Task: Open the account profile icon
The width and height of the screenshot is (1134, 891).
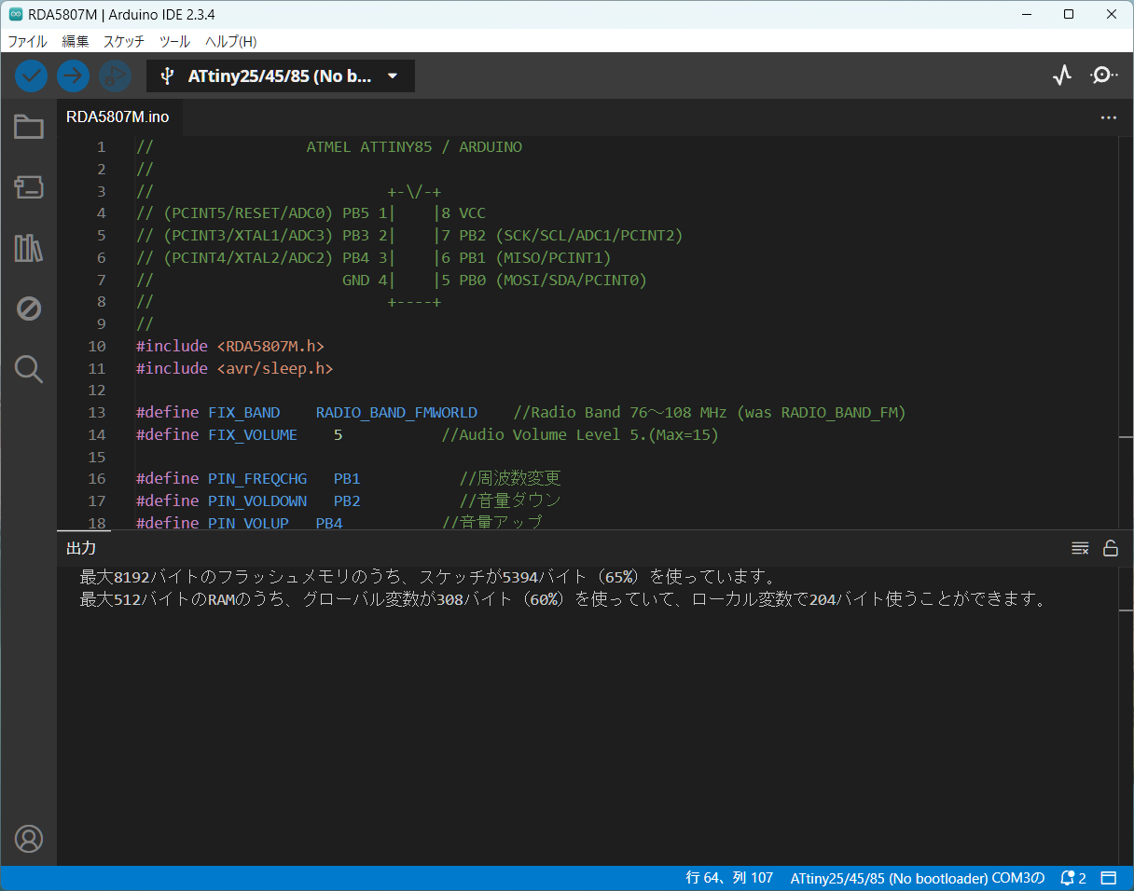Action: point(29,839)
